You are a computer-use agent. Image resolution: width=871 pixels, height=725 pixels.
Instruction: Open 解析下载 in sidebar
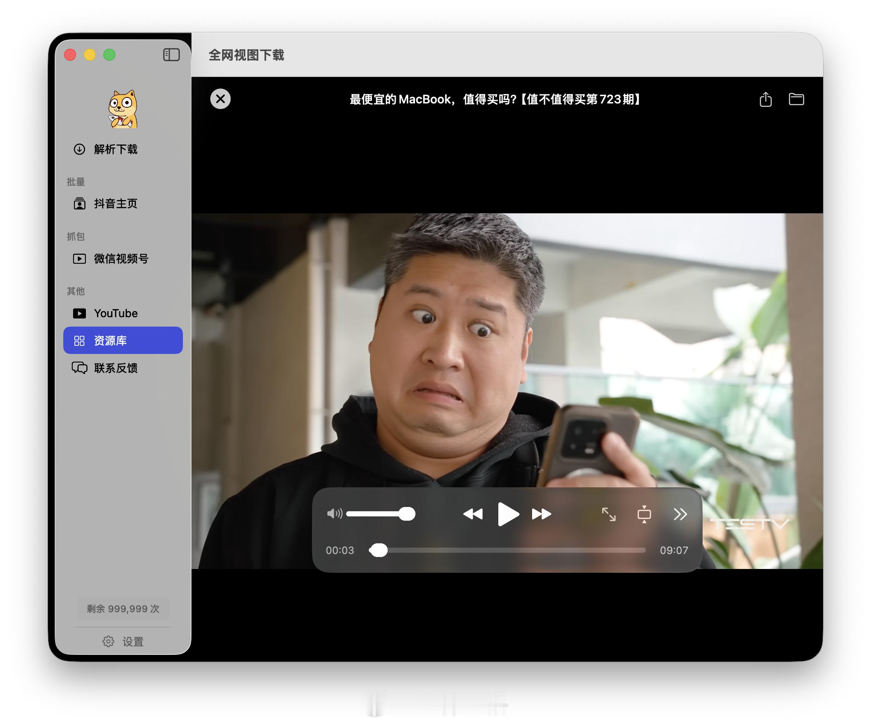click(x=115, y=149)
